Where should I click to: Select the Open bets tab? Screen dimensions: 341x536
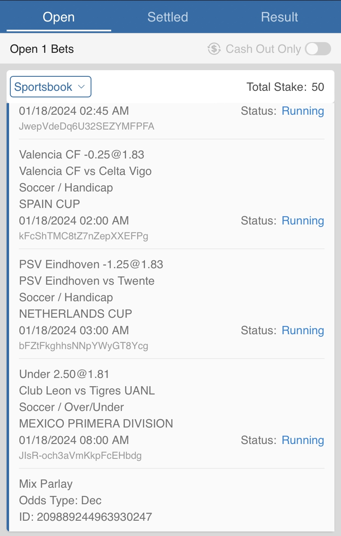click(x=59, y=17)
